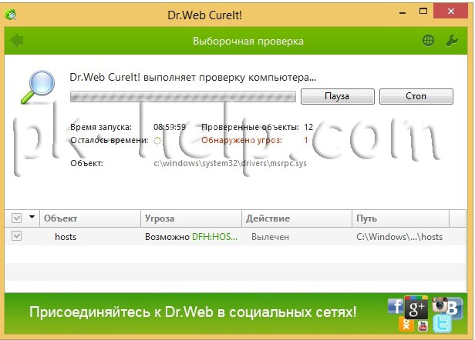
Task: Open the Twitter social icon
Action: (x=442, y=324)
